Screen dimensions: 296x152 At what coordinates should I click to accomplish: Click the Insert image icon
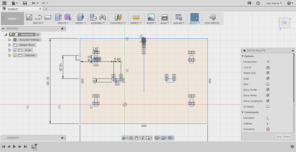point(151,17)
